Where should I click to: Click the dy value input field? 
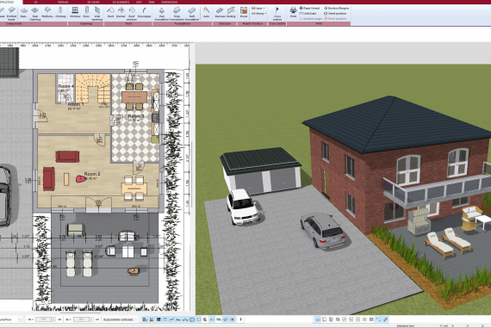[82, 319]
